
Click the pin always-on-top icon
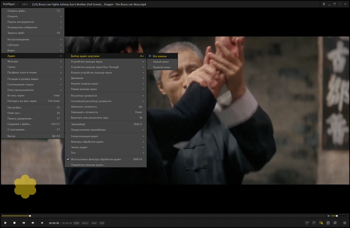tap(324, 4)
